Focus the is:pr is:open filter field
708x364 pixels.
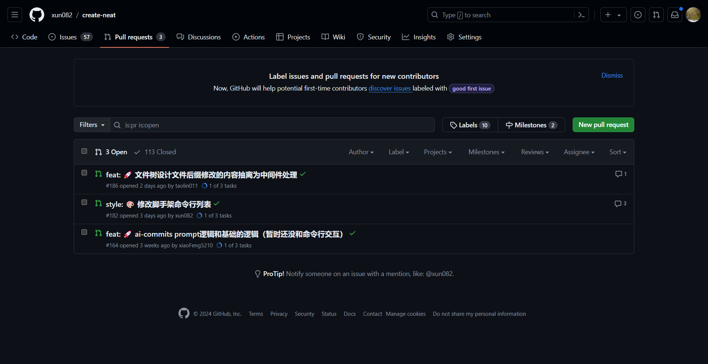point(273,125)
